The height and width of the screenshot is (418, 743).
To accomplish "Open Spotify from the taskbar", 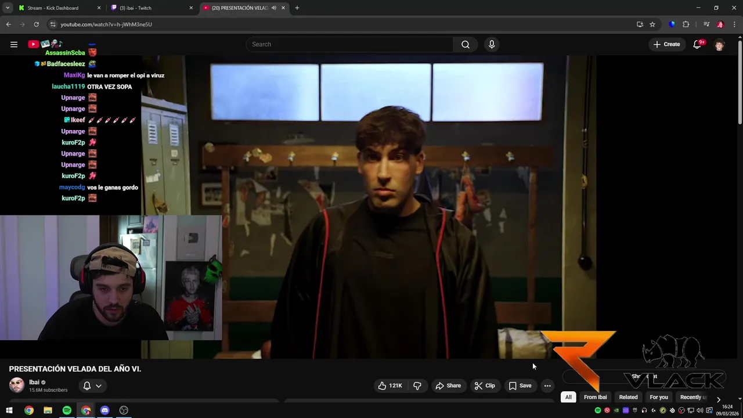I will pyautogui.click(x=67, y=410).
